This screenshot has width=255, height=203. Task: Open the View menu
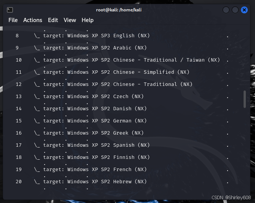(x=70, y=20)
